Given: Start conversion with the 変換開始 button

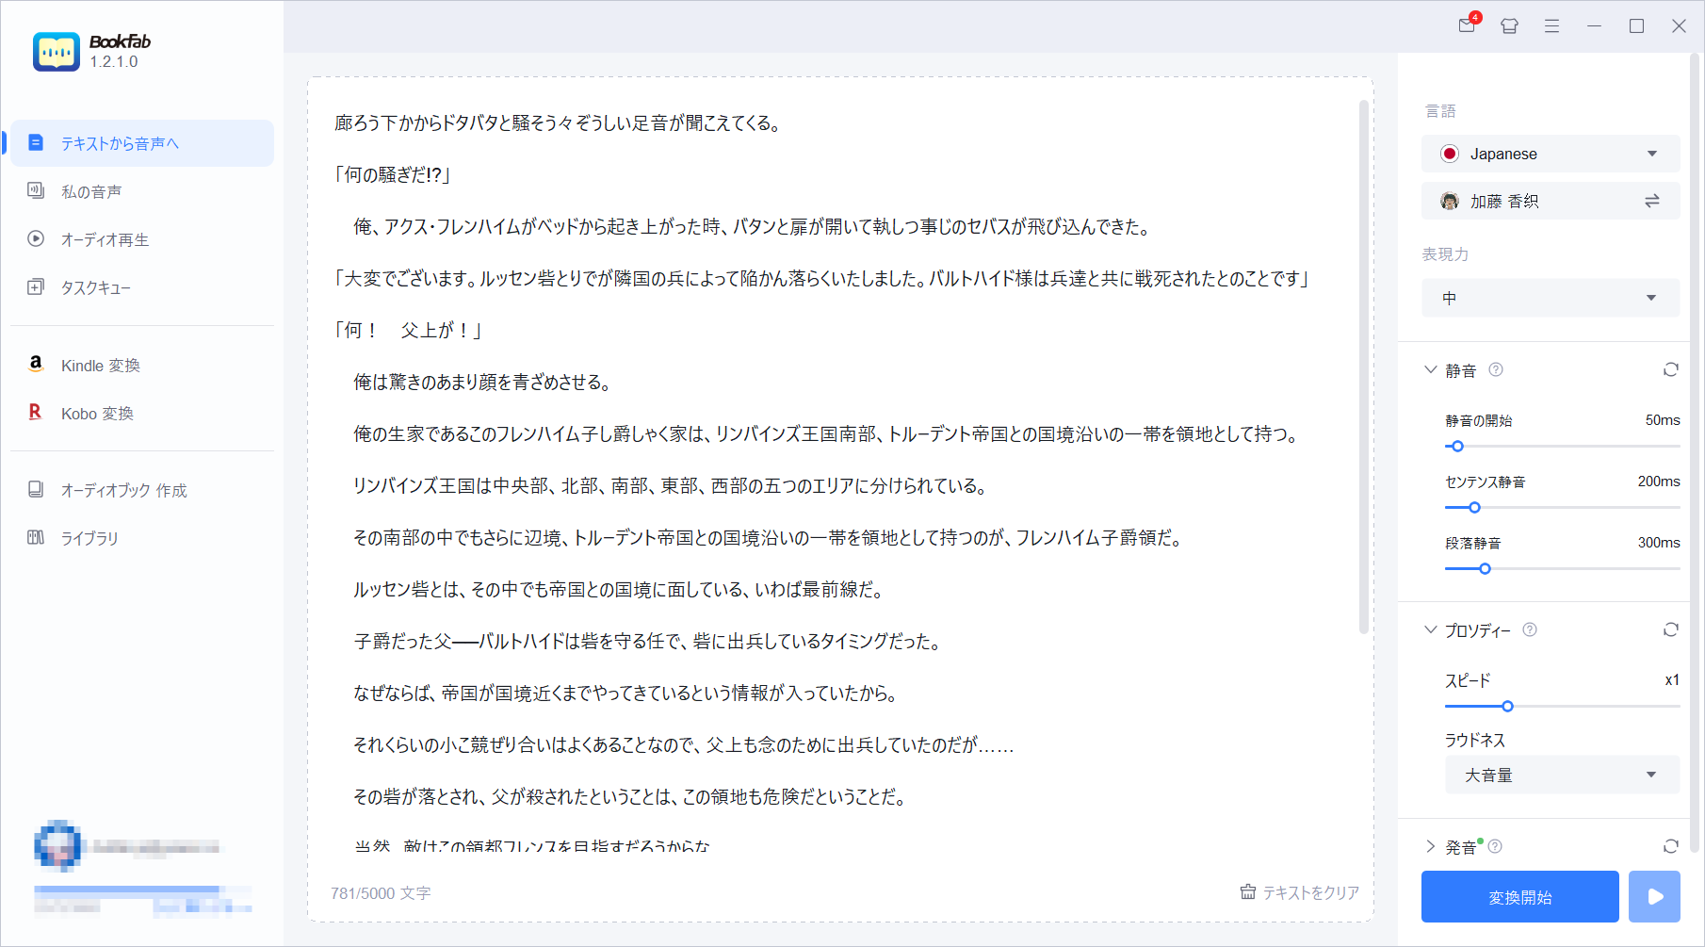Looking at the screenshot, I should pos(1519,896).
